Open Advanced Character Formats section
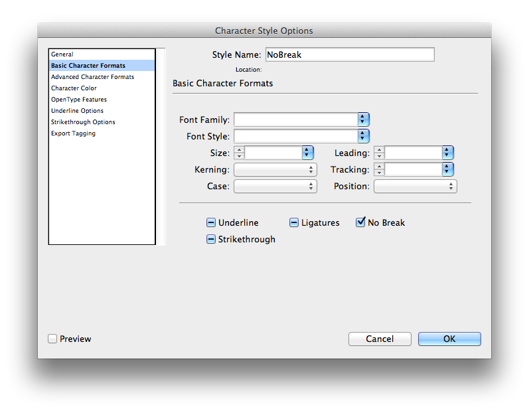Image resolution: width=529 pixels, height=411 pixels. point(92,77)
